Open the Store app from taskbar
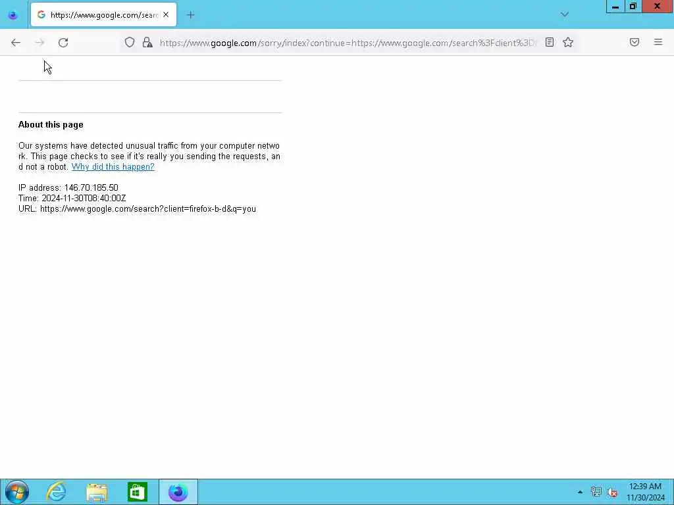Viewport: 674px width, 505px height. point(137,492)
